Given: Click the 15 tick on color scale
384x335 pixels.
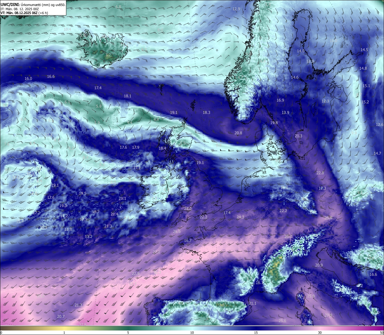Looking at the screenshot, I should pos(256,333).
